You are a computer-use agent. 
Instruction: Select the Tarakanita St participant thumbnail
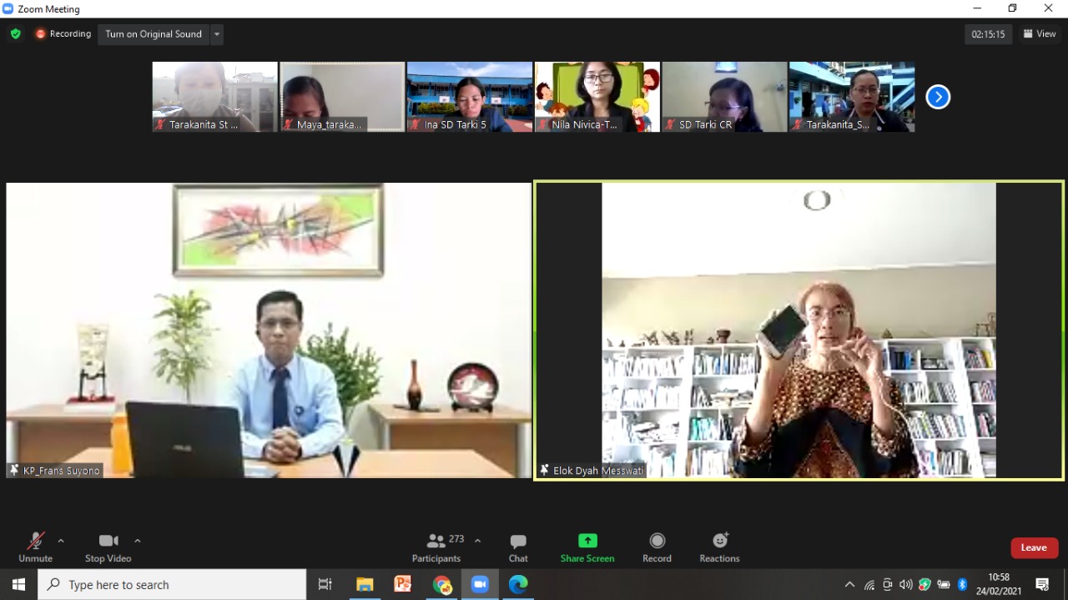[215, 97]
